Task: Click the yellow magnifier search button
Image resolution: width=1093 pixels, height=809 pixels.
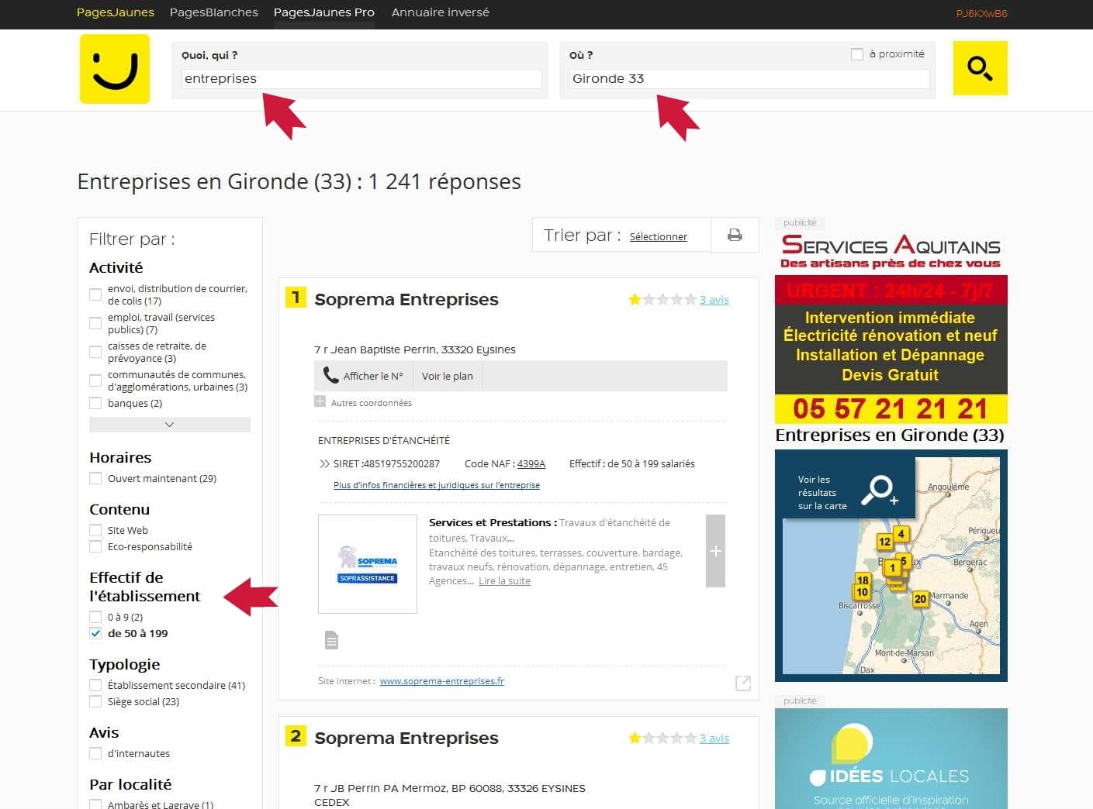Action: point(980,68)
